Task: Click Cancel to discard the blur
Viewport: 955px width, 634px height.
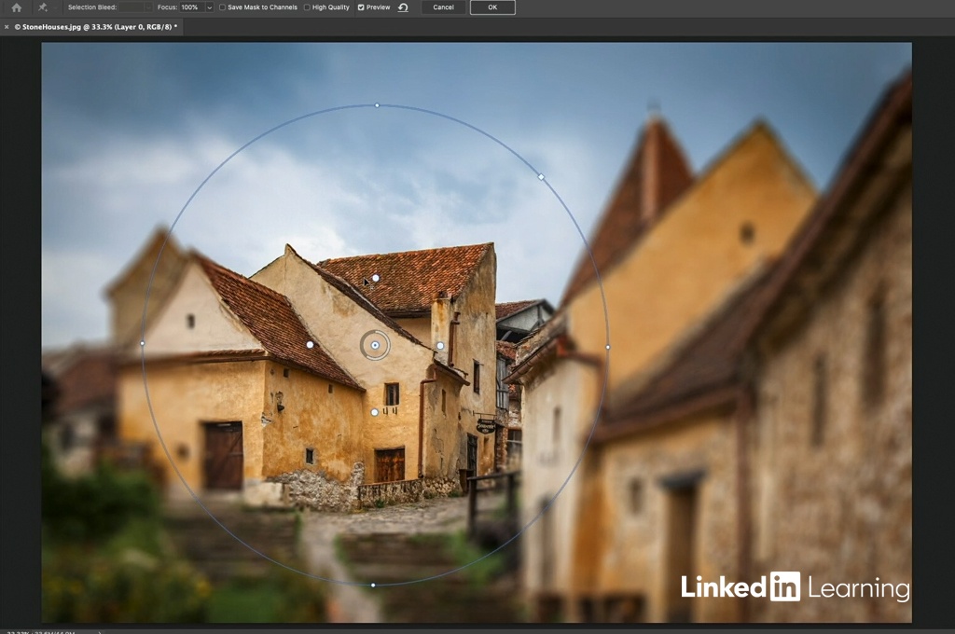Action: tap(443, 7)
